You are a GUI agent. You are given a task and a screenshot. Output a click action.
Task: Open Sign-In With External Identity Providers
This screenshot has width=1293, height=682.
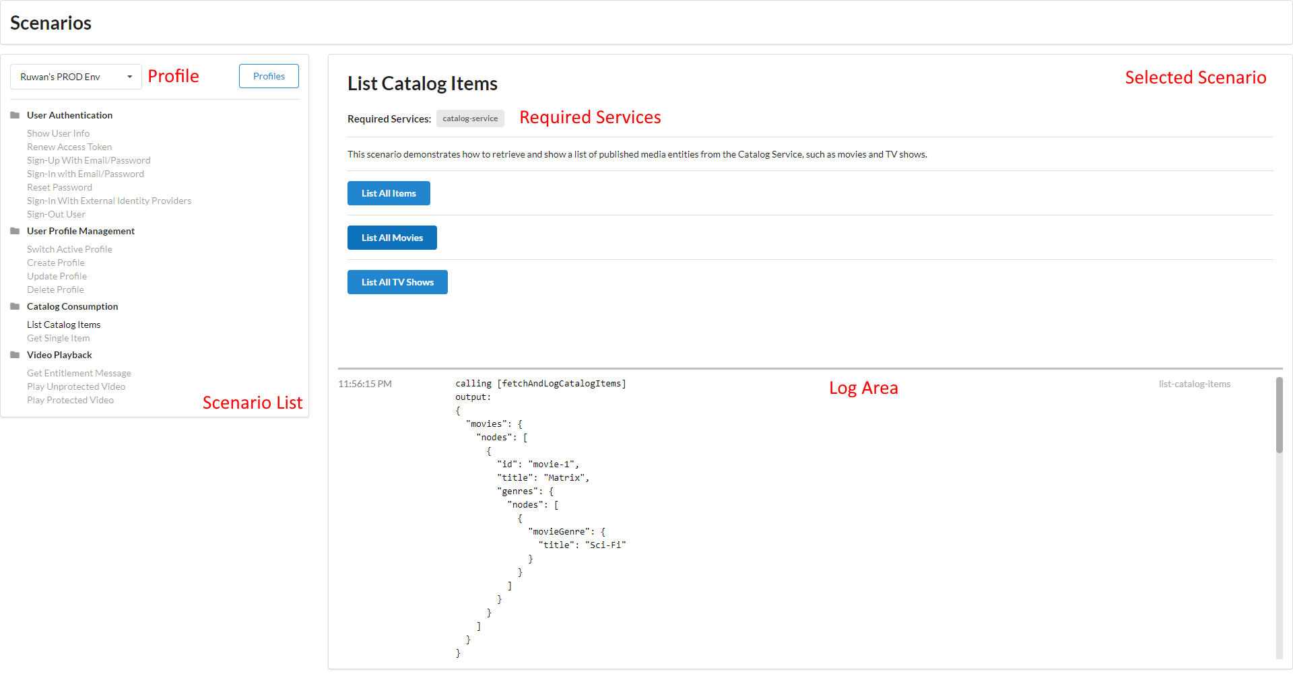tap(109, 201)
